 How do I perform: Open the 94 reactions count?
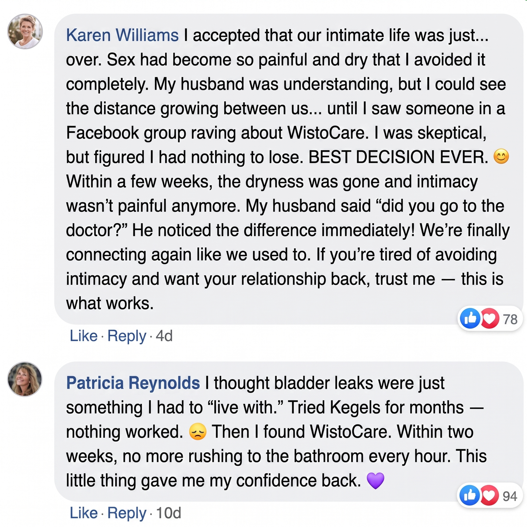[510, 496]
